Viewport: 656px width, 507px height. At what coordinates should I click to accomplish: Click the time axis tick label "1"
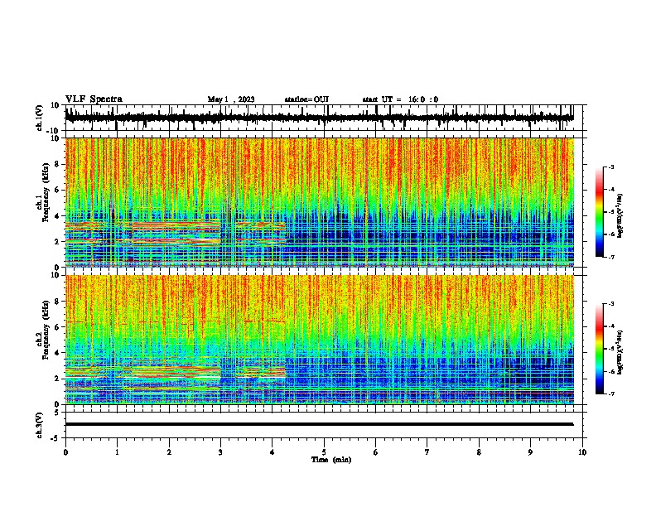tap(117, 452)
